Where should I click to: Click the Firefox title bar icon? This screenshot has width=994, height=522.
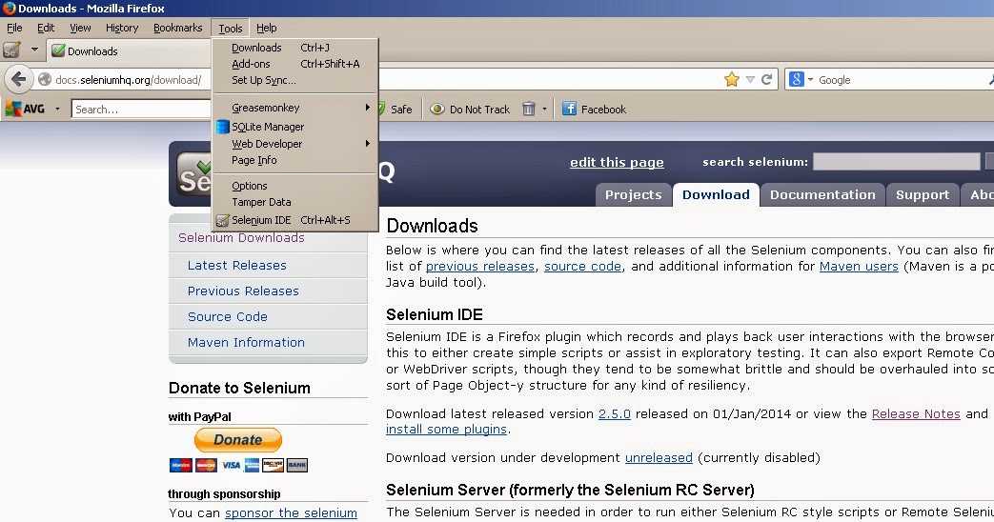[x=9, y=9]
